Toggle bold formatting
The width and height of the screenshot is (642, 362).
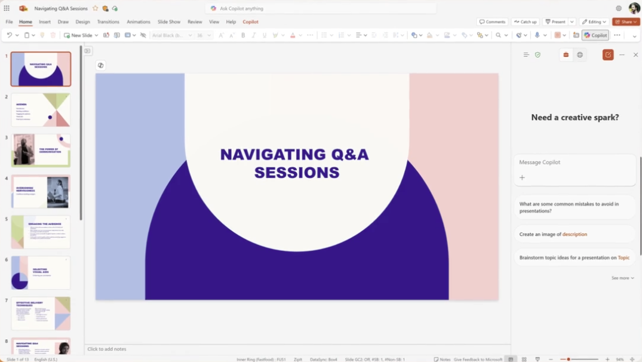(242, 35)
